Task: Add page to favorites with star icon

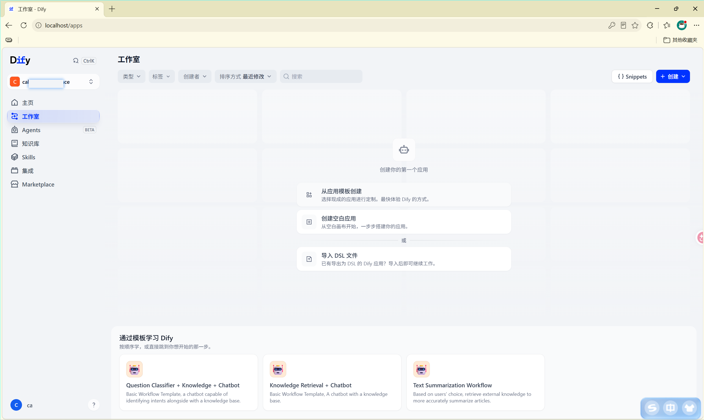Action: tap(635, 25)
